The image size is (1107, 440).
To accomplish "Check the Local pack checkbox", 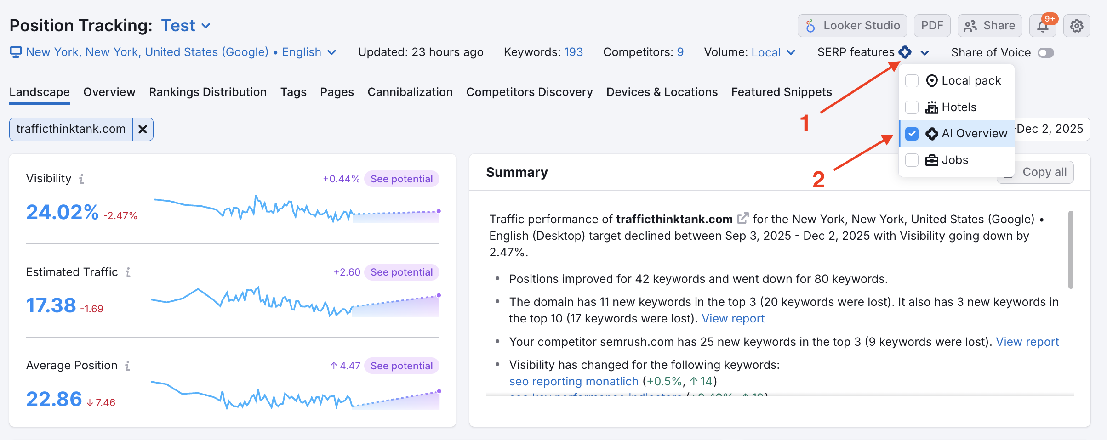I will (x=912, y=80).
